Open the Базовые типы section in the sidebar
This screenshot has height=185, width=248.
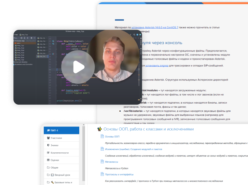(x=61, y=182)
